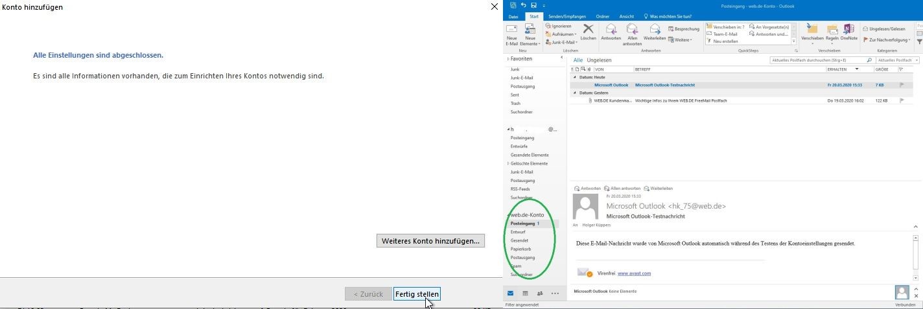Screen dimensions: 923x309
Task: Select the RSS-Feeds folder
Action: pyautogui.click(x=520, y=189)
